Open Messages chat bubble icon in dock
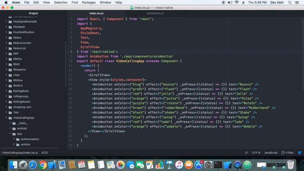304x171 pixels. coord(130,165)
